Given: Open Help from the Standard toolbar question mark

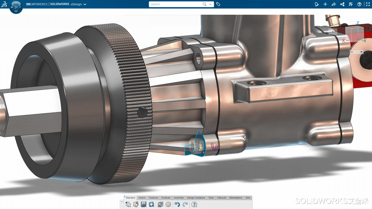Looking at the screenshot, I should [x=194, y=204].
